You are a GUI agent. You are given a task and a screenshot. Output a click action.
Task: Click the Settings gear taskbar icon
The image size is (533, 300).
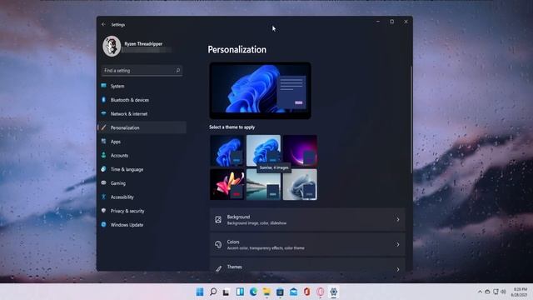[333, 292]
